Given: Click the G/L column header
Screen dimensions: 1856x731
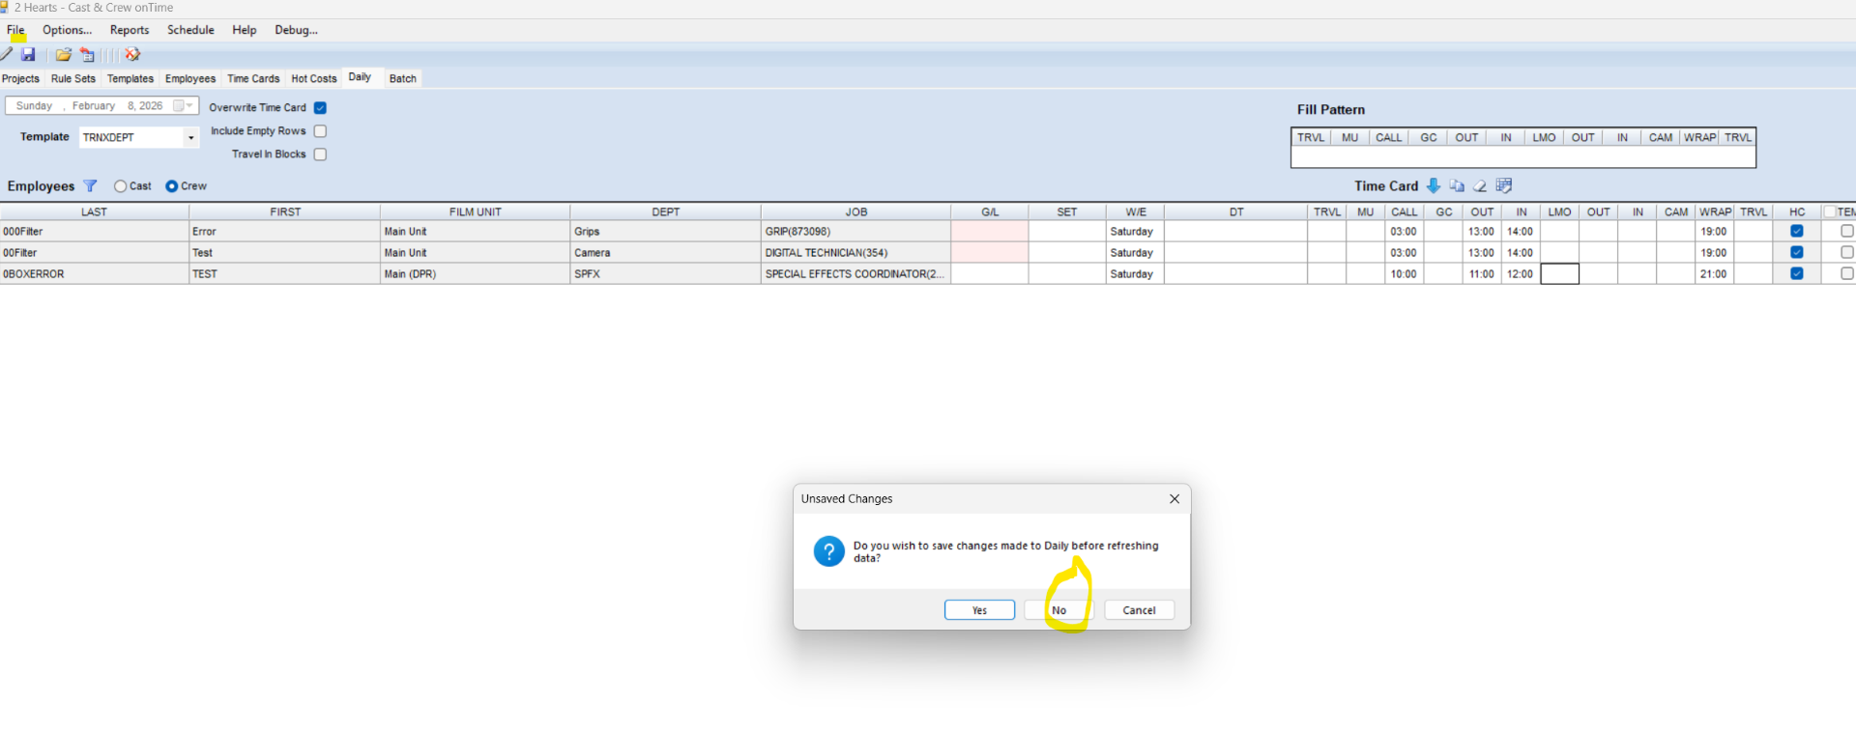Looking at the screenshot, I should (x=990, y=212).
